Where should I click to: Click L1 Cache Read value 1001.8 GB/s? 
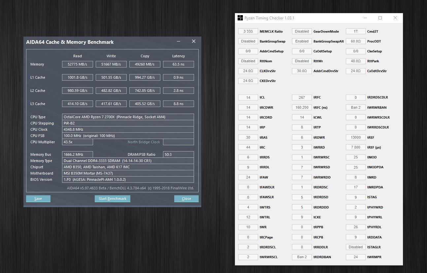(78, 77)
